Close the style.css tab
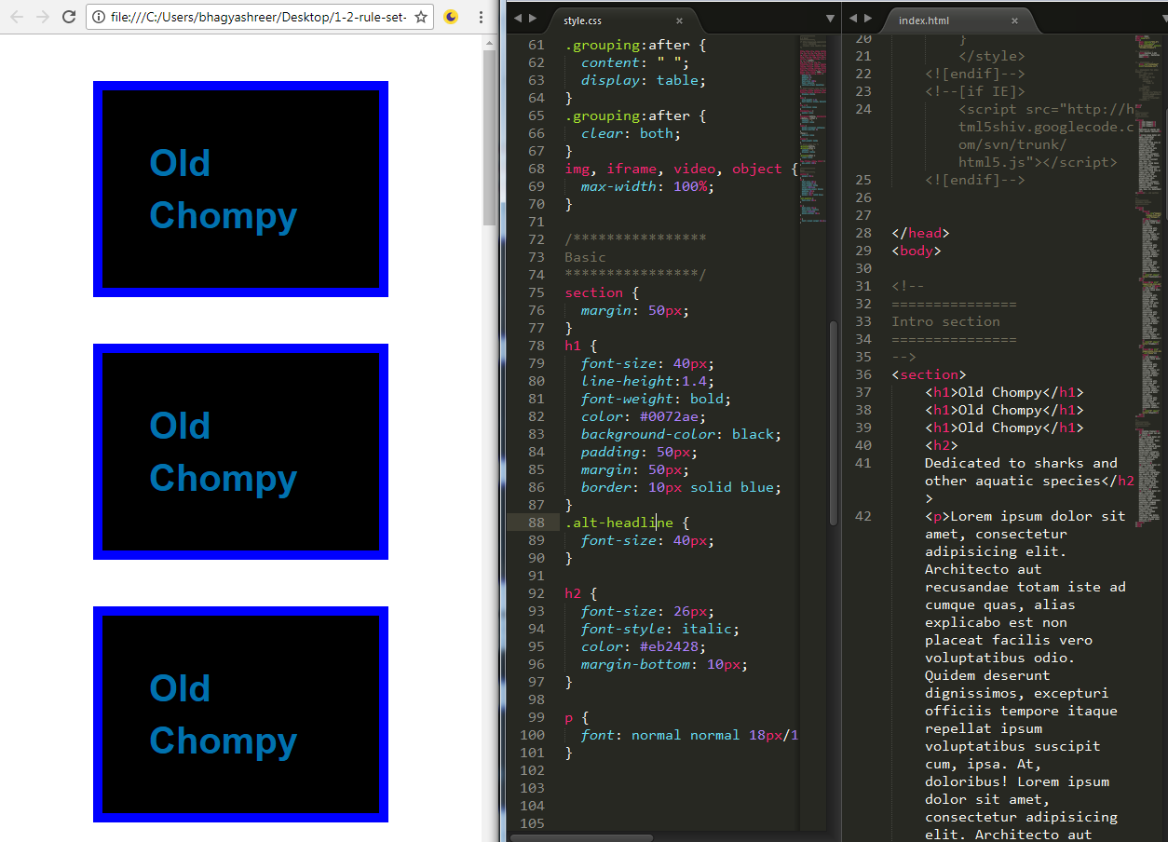Screen dimensions: 1168x842 point(679,20)
